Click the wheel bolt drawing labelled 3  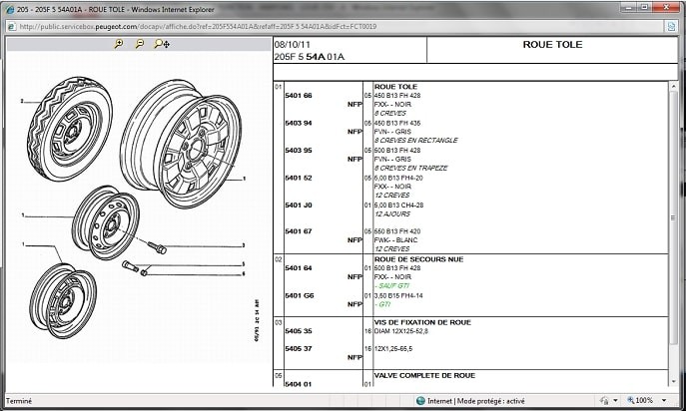(x=157, y=248)
